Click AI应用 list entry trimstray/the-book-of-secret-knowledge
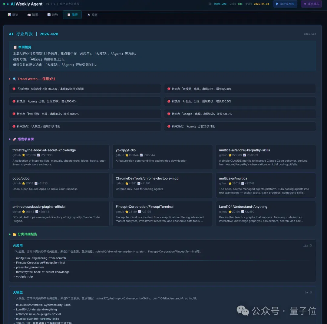 (x=43, y=272)
